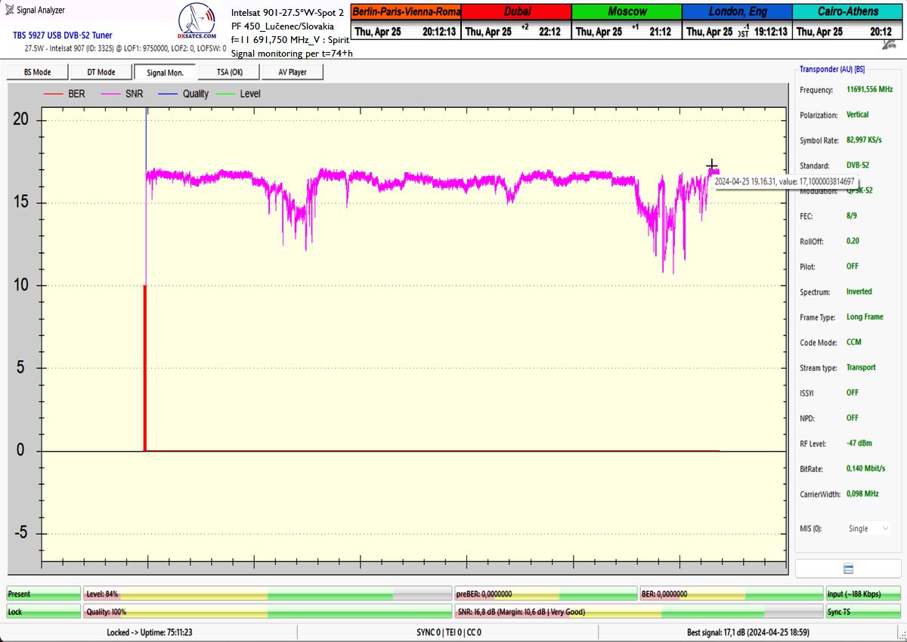Viewport: 907px width, 642px height.
Task: Toggle the Lock status indicator
Action: [43, 612]
